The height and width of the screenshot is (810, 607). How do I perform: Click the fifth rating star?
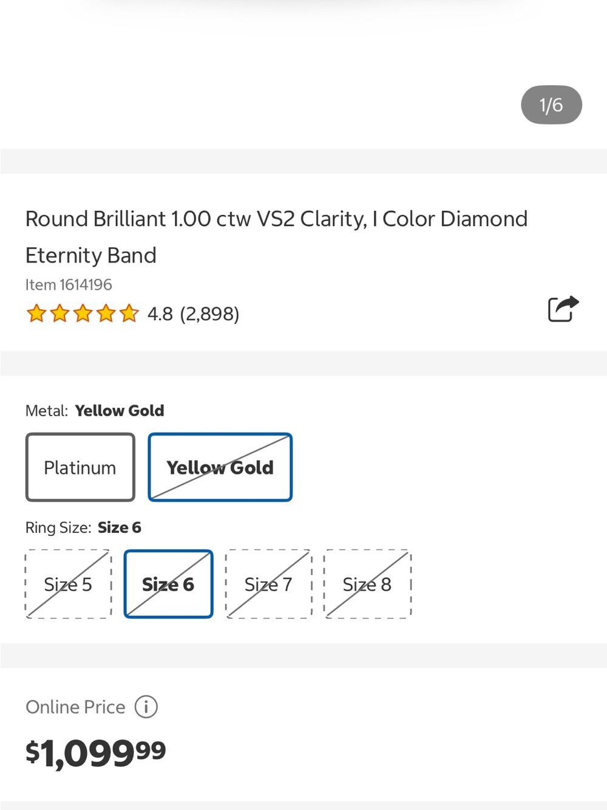tap(129, 314)
